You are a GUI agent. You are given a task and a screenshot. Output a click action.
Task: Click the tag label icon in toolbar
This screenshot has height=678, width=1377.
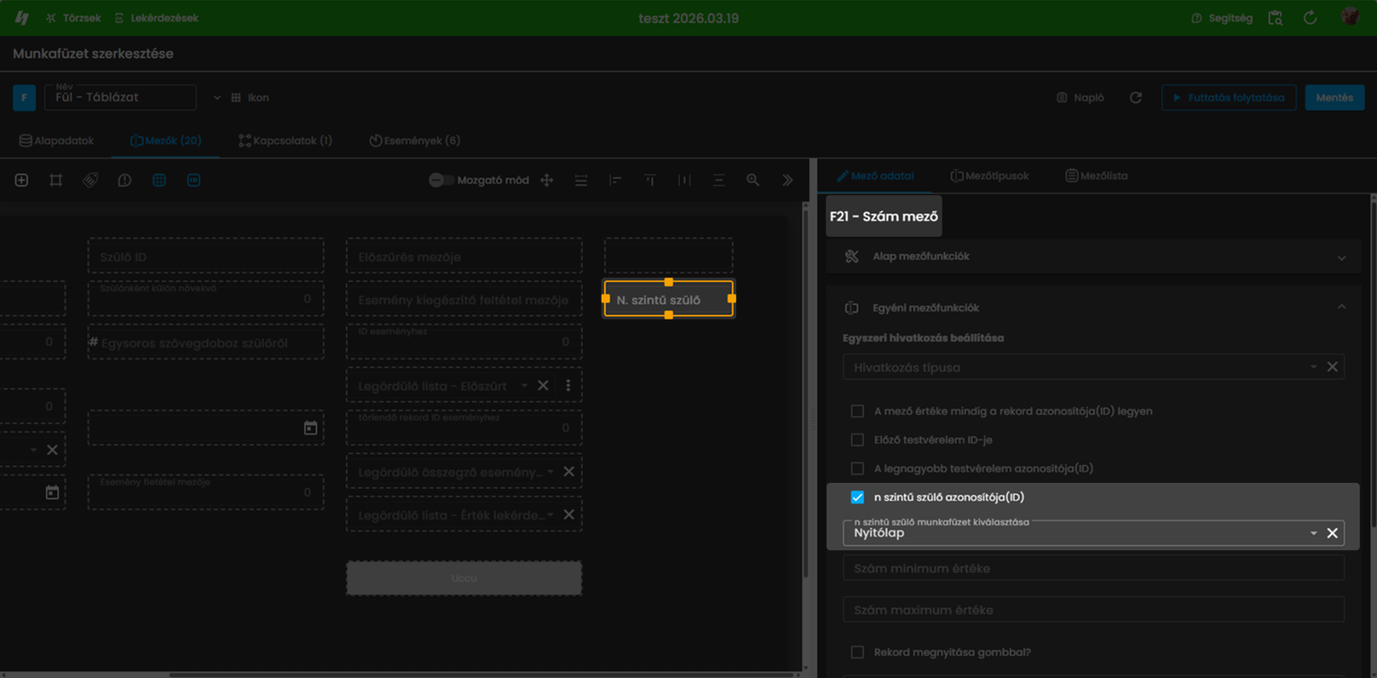point(90,180)
